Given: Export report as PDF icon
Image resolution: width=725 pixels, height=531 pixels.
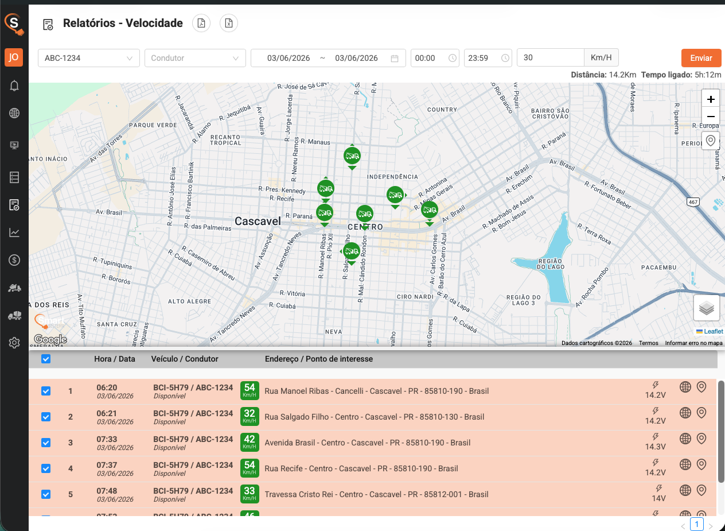Looking at the screenshot, I should pyautogui.click(x=201, y=23).
